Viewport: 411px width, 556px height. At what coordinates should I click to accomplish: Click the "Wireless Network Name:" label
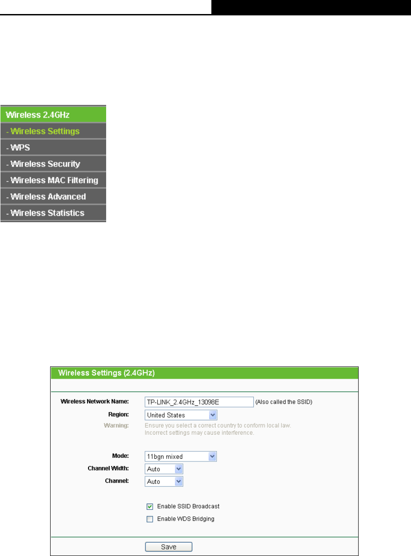pos(95,401)
